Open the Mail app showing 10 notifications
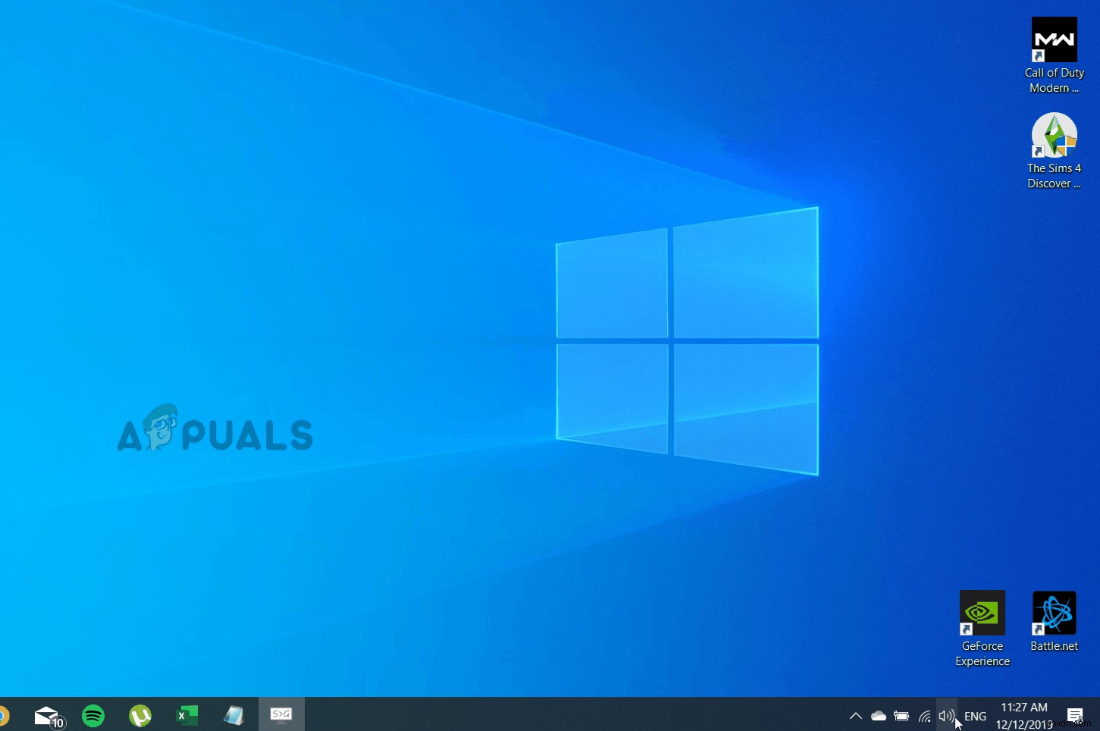 [46, 715]
